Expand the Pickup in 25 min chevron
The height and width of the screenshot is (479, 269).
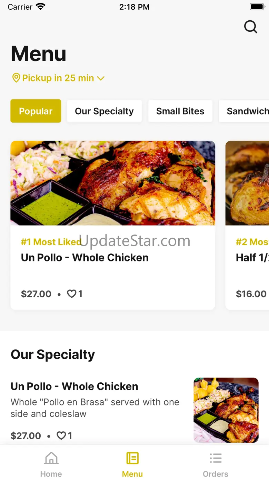101,78
